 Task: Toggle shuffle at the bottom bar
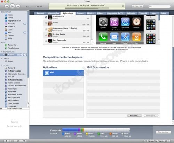coord(12,141)
